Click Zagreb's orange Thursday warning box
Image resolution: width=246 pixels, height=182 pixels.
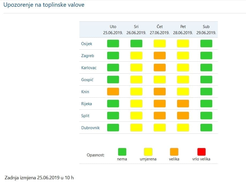(x=160, y=56)
